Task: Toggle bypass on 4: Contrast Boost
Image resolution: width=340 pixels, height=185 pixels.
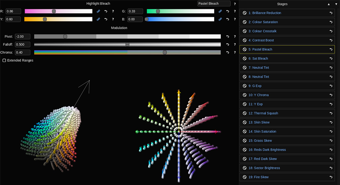Action: point(245,40)
